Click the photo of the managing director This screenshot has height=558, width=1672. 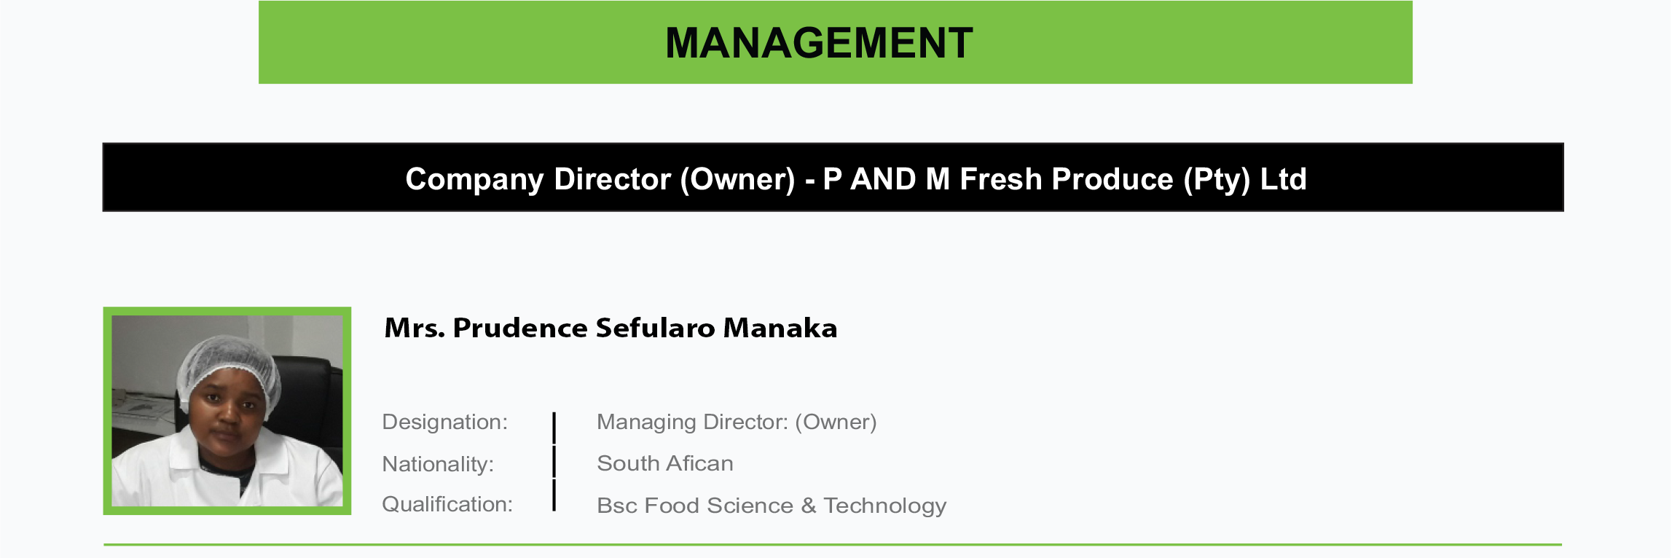coord(227,411)
